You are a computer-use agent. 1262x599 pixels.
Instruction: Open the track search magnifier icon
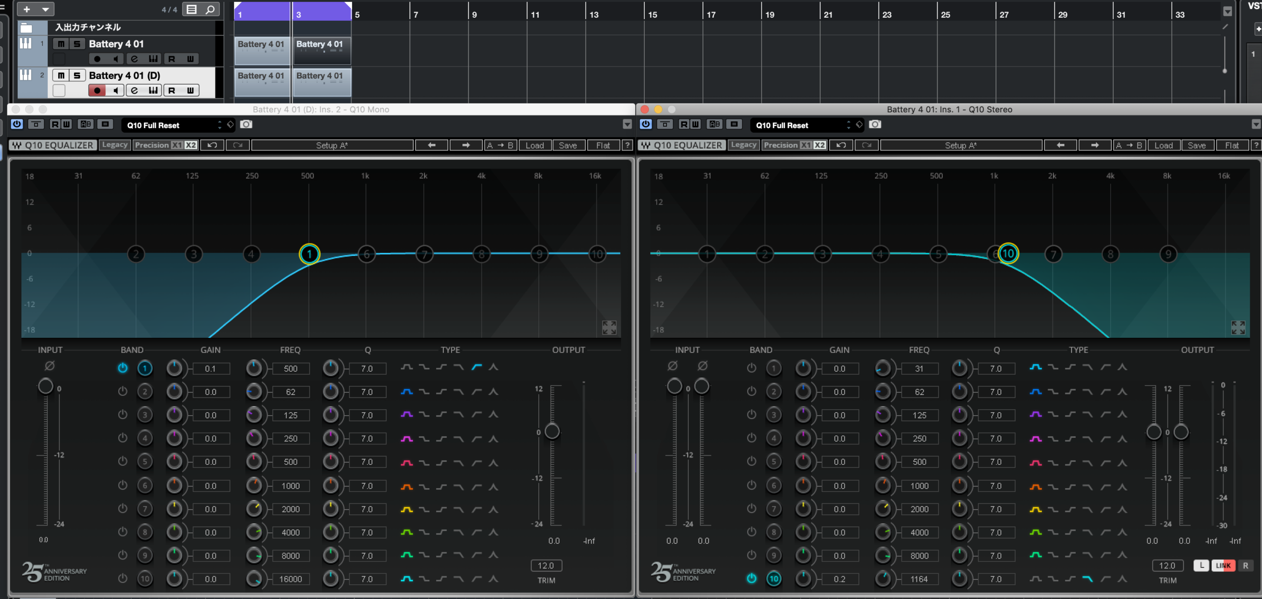(x=210, y=9)
